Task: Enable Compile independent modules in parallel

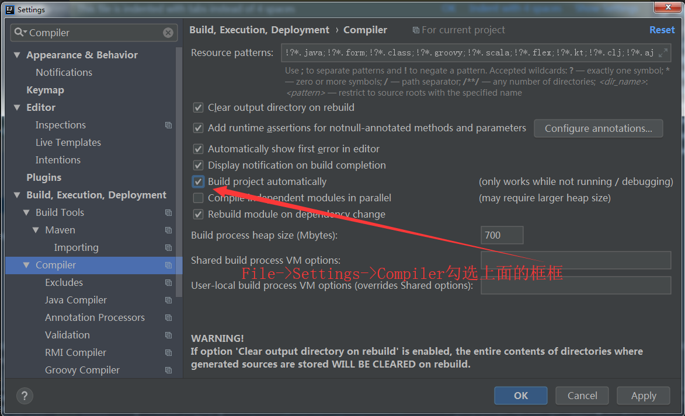Action: pyautogui.click(x=199, y=198)
